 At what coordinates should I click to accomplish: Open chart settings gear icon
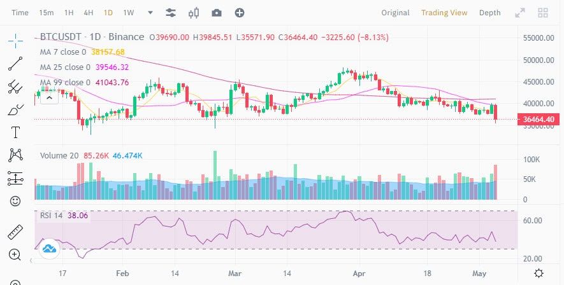tap(539, 274)
